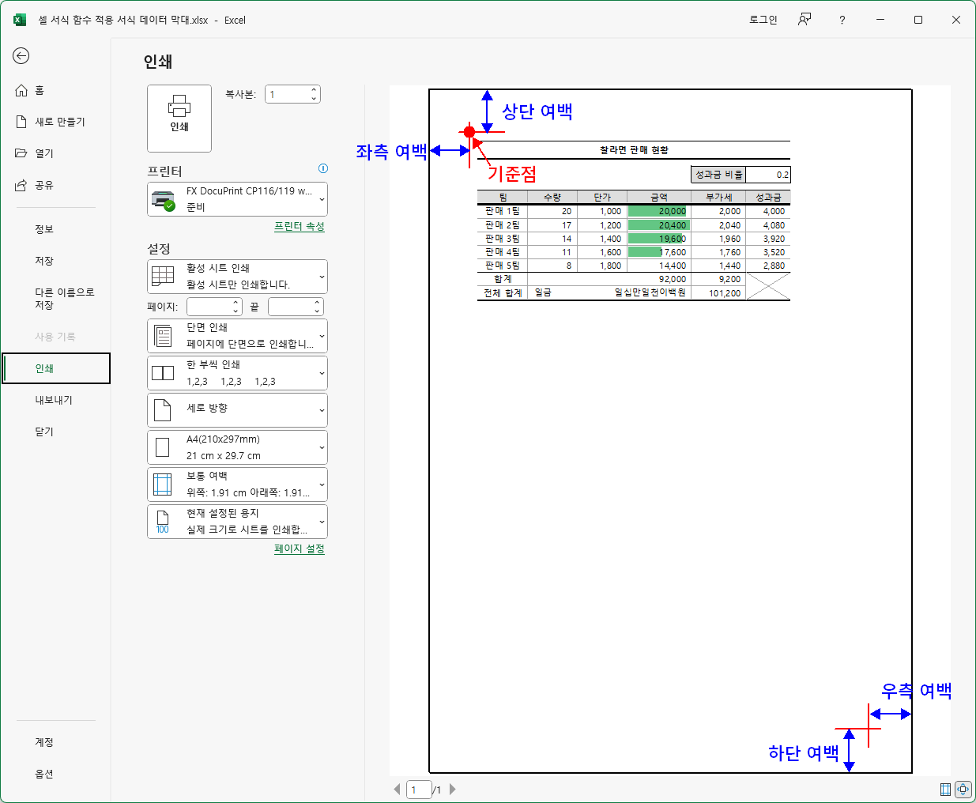976x803 pixels.
Task: Open 홈 in the backstage sidebar
Action: (x=40, y=90)
